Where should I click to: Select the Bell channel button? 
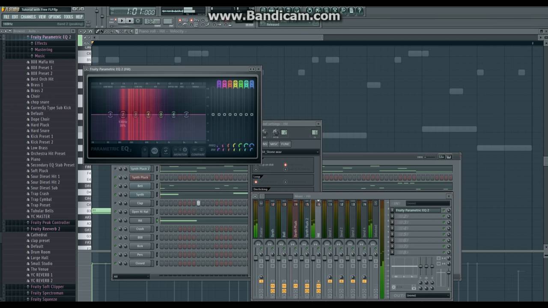[x=140, y=186]
